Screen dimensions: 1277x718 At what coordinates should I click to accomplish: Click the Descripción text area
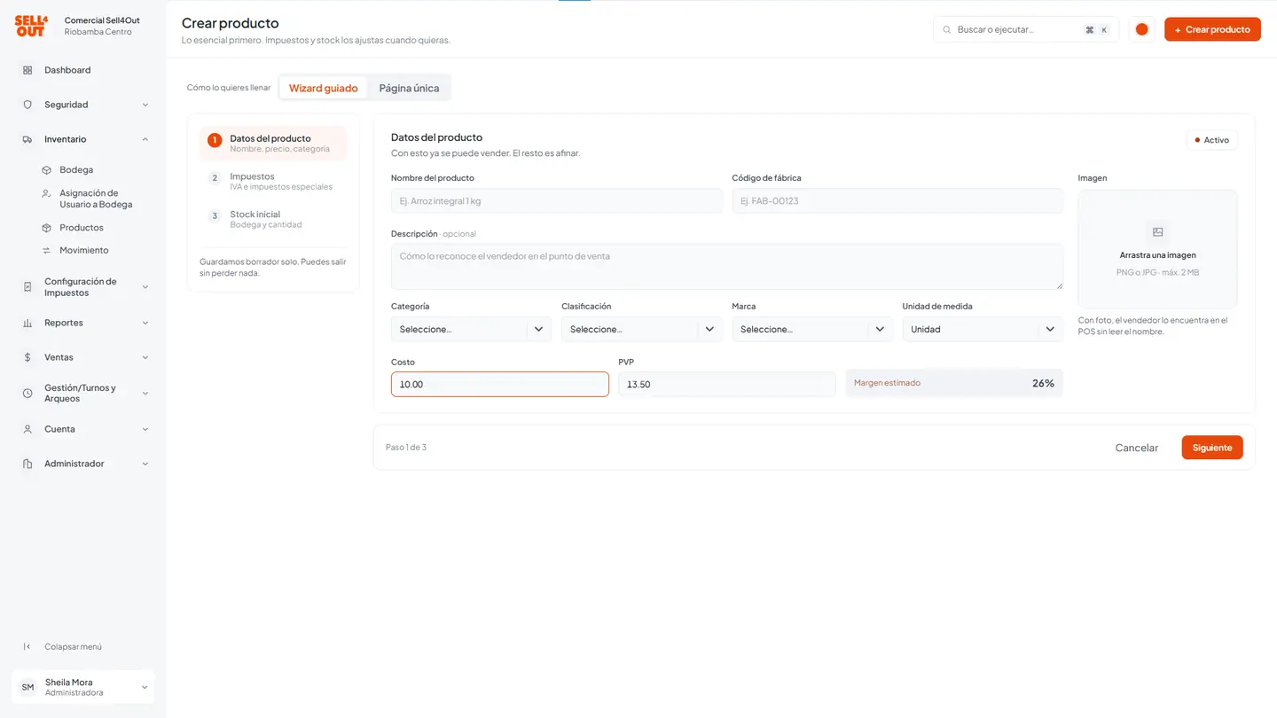(x=727, y=267)
